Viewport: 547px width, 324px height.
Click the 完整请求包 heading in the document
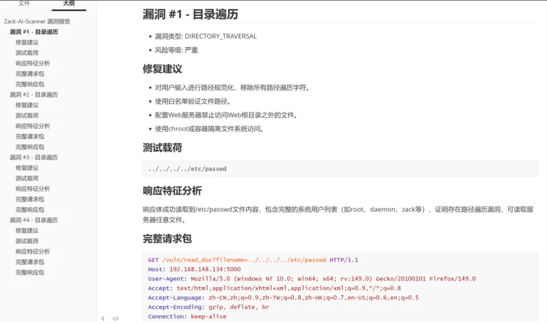pos(167,239)
